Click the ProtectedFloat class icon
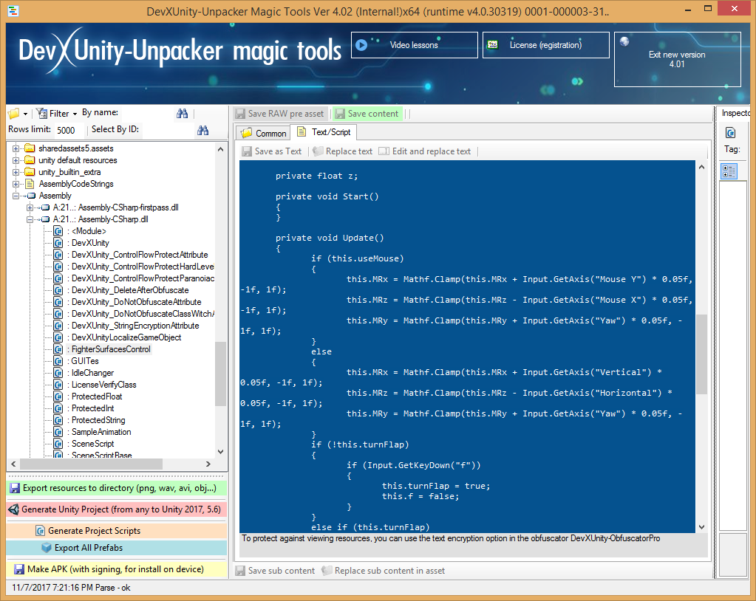The image size is (756, 601). [x=58, y=396]
